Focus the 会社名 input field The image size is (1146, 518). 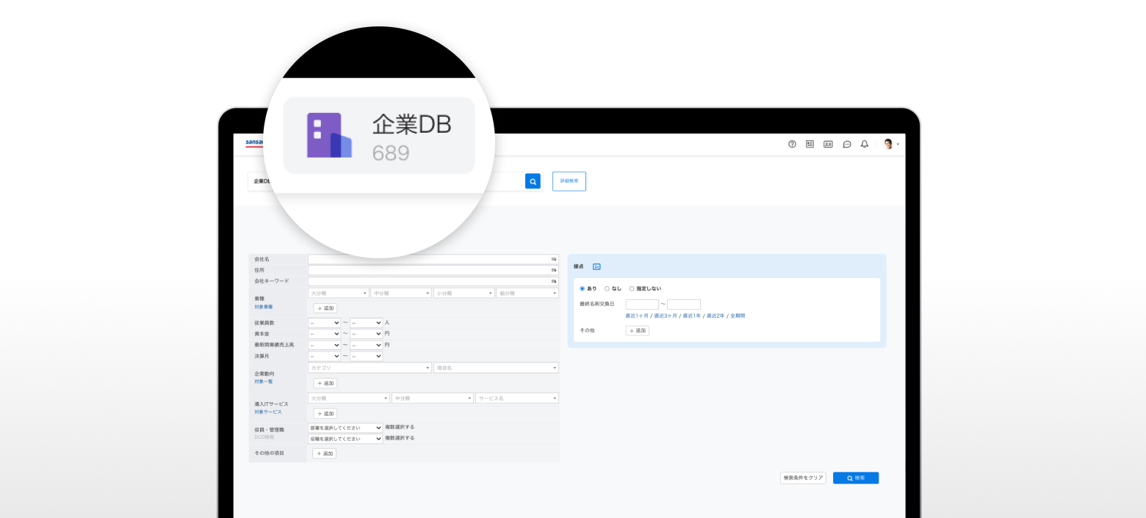pyautogui.click(x=433, y=259)
